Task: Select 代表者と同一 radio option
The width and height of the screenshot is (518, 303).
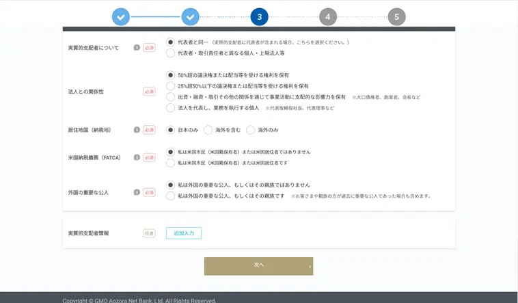Action: point(171,42)
